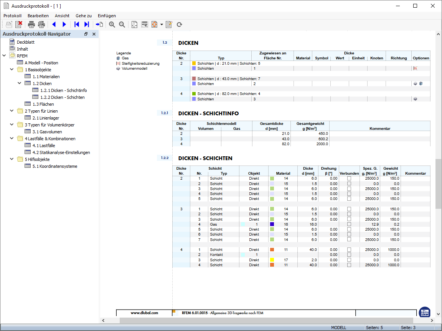This screenshot has width=442, height=331.
Task: Click the table icon beside 4.1 Lastfälle
Action: 28,145
